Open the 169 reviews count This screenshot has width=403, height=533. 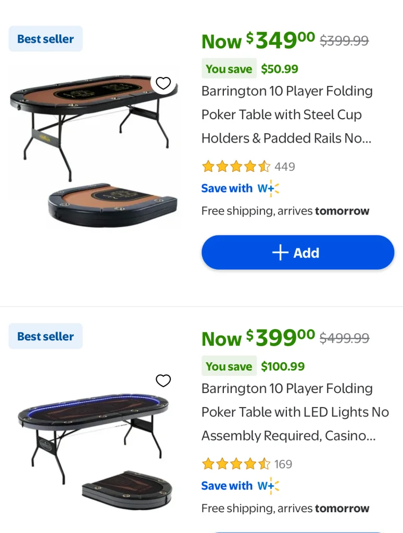click(x=283, y=464)
